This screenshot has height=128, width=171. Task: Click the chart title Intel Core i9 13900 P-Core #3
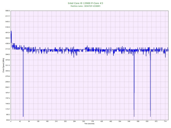click(86, 3)
